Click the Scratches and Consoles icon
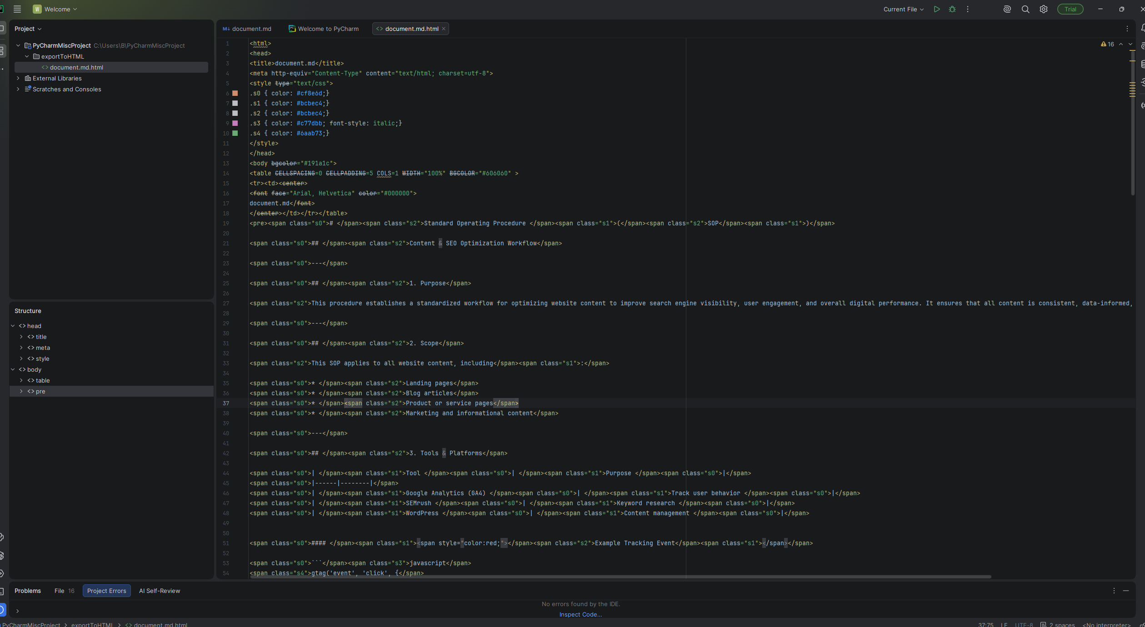This screenshot has width=1145, height=627. tap(28, 89)
